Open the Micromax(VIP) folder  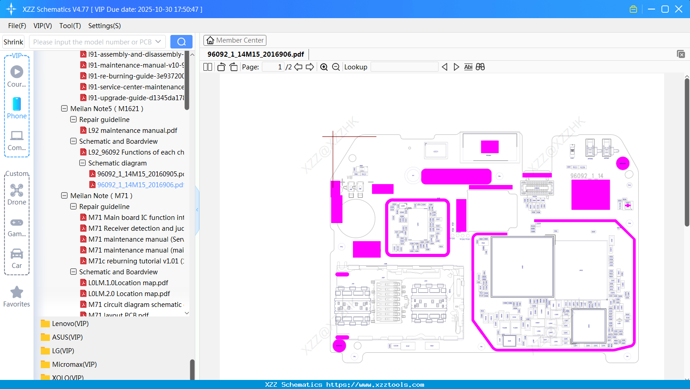click(x=68, y=364)
